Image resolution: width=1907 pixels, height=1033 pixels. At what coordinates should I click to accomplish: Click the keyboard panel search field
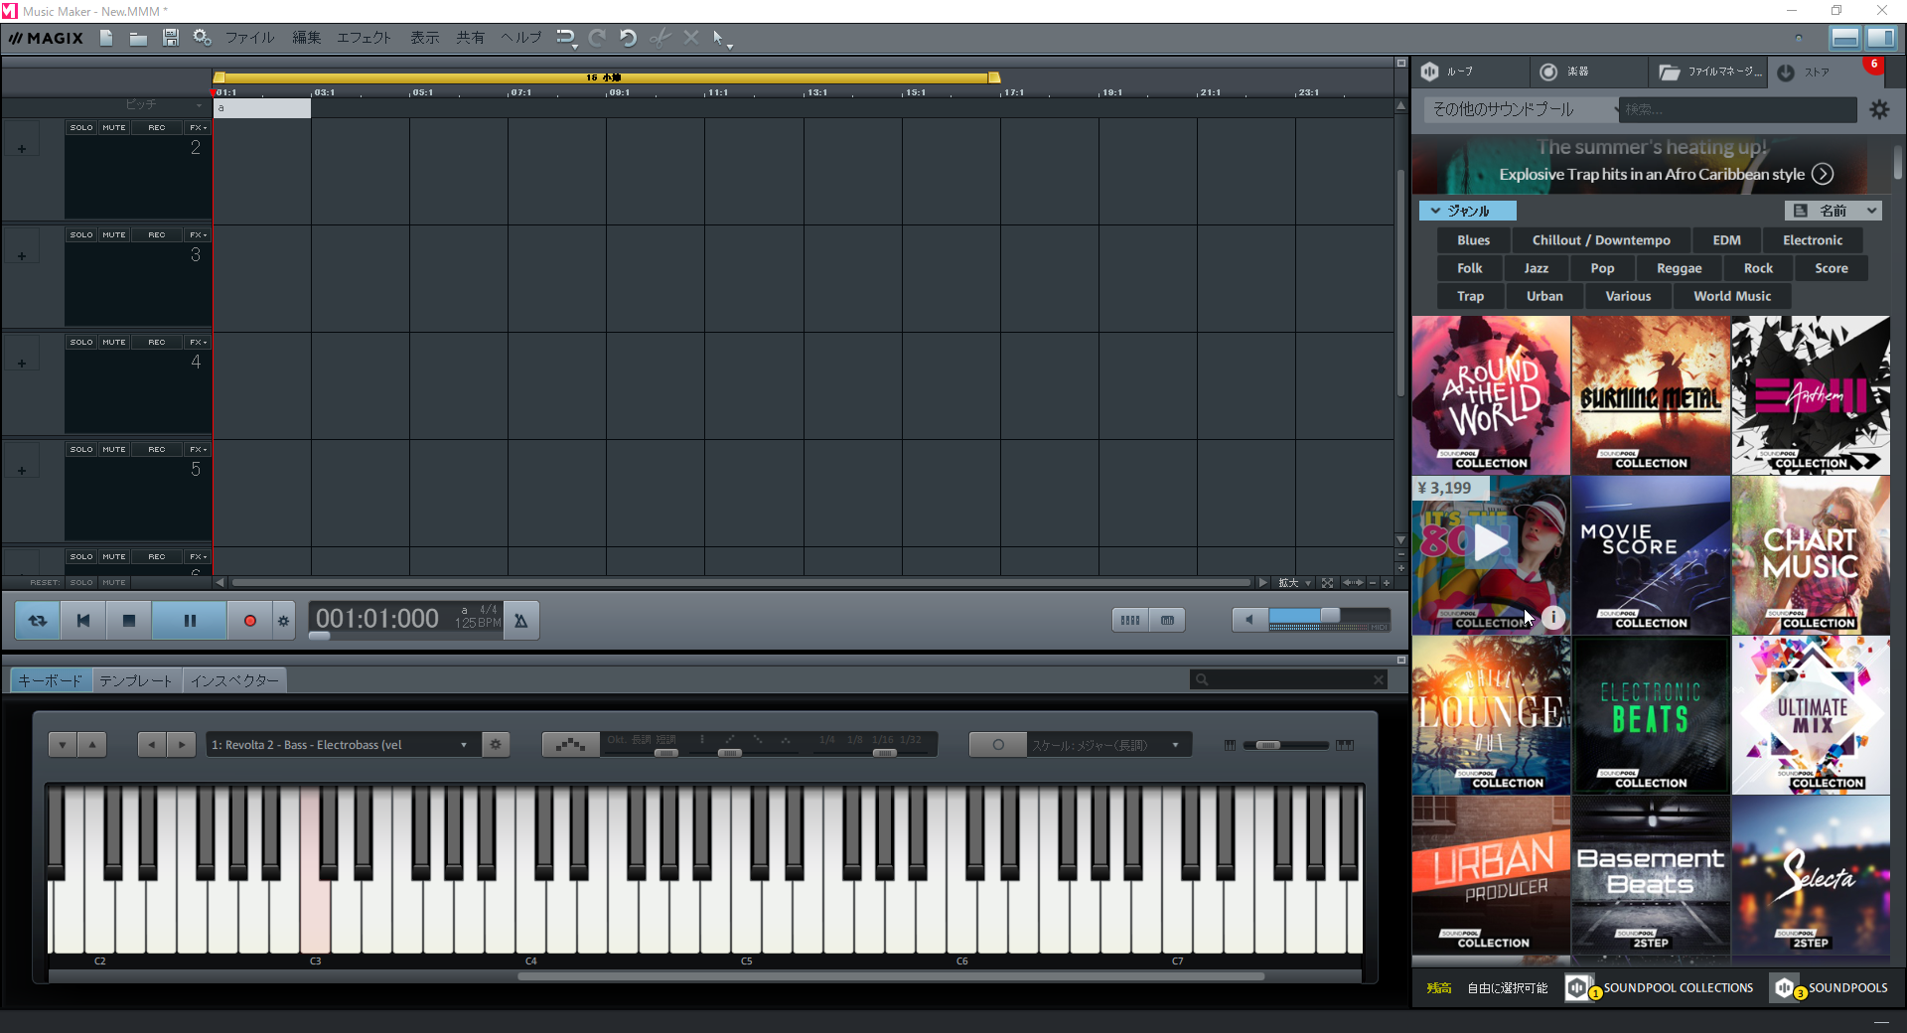1288,679
